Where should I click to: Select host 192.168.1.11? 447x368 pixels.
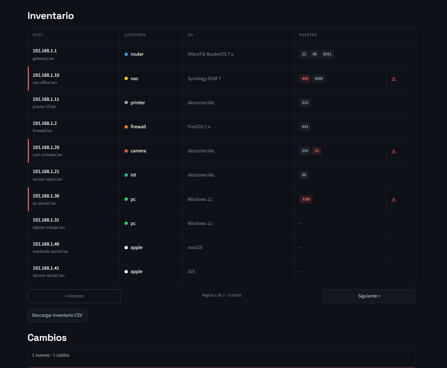click(x=46, y=99)
